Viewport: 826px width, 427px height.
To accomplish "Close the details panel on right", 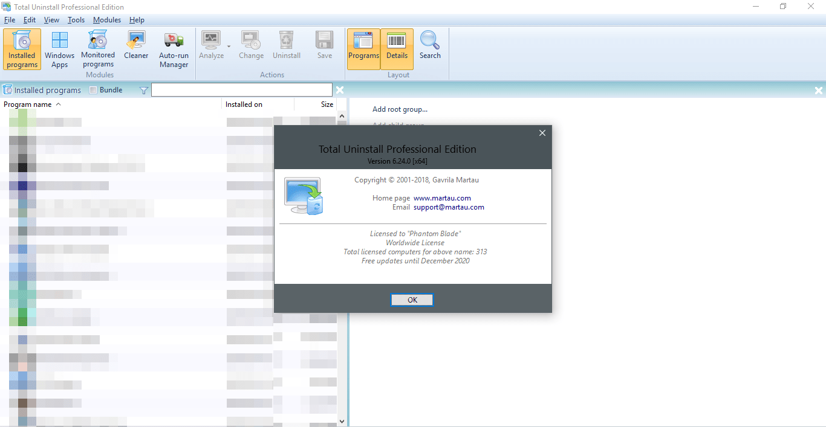I will click(x=819, y=91).
